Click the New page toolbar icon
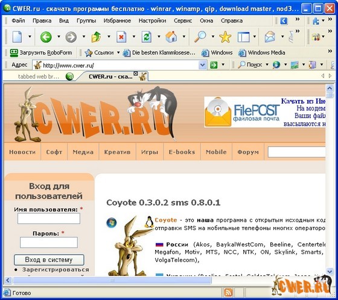Viewport: 338px width, 300px height. point(17,37)
